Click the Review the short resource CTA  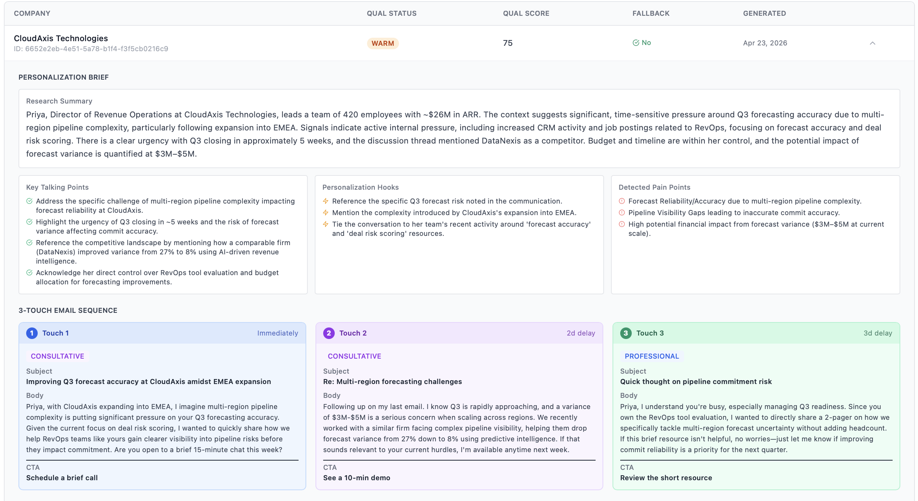coord(666,478)
